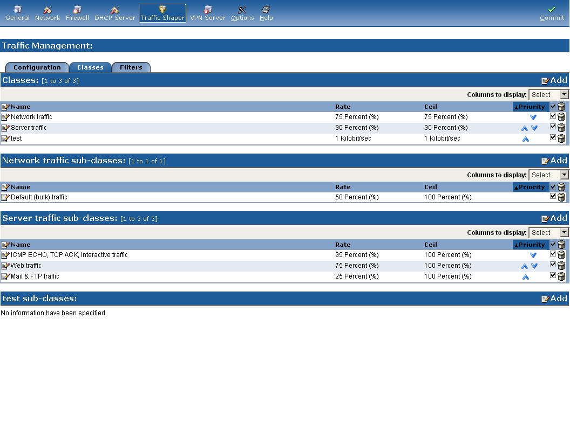The height and width of the screenshot is (430, 570).
Task: Toggle ICMP ECHO sub-class checkbox
Action: pyautogui.click(x=553, y=254)
